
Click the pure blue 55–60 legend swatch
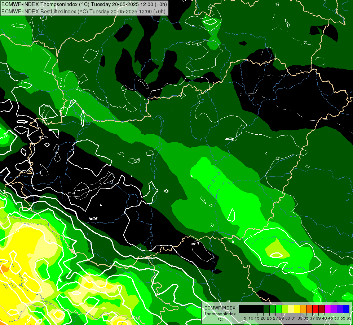346,309
